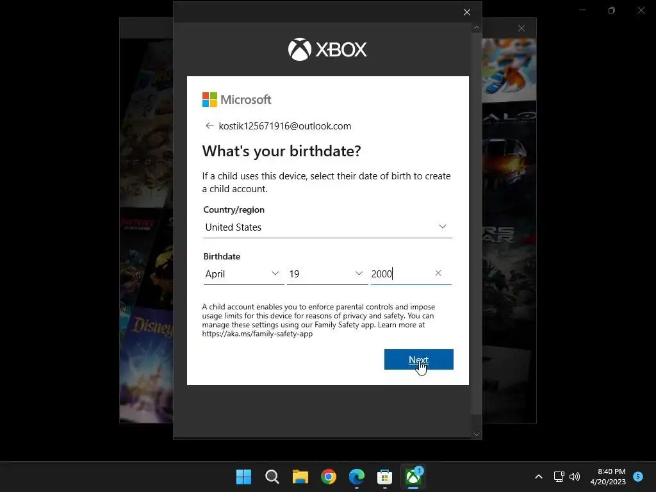Open network status tray icon
The height and width of the screenshot is (492, 656).
tap(559, 477)
